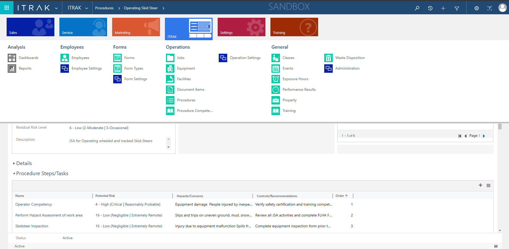Viewport: 509px width, 249px height.
Task: Click the advanced filter funnel icon
Action: pyautogui.click(x=457, y=8)
